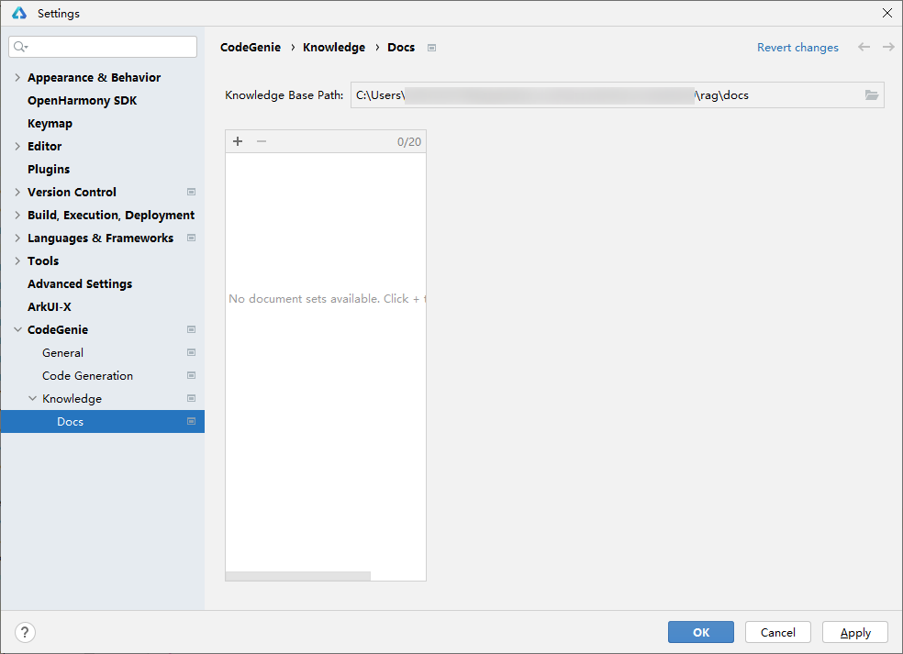This screenshot has height=654, width=903.
Task: Expand Build, Execution, Deployment section
Action: pyautogui.click(x=17, y=215)
